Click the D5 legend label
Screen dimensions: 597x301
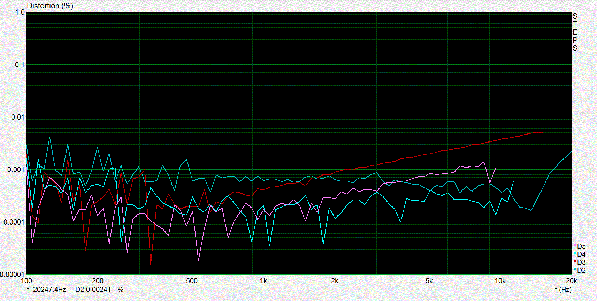pyautogui.click(x=581, y=246)
